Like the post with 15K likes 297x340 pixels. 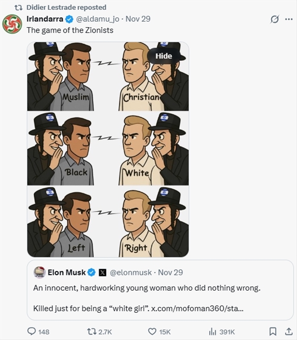153,331
